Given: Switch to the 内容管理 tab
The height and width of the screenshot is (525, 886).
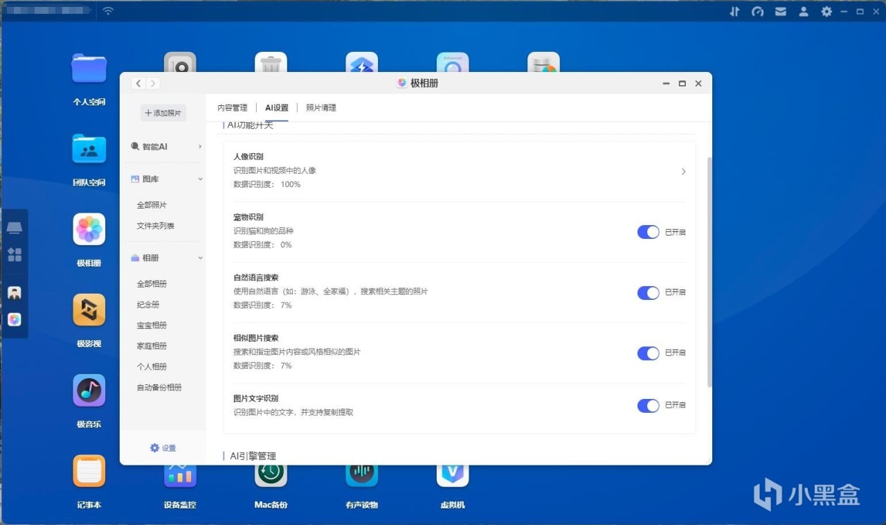Looking at the screenshot, I should point(232,108).
